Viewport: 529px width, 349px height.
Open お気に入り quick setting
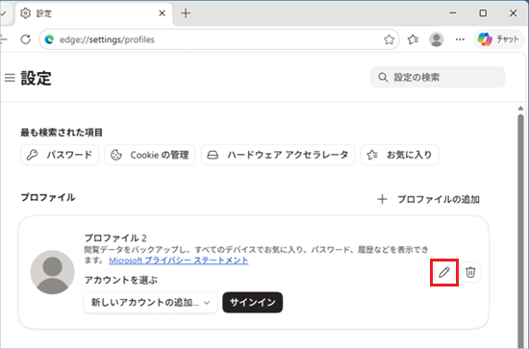click(x=399, y=155)
